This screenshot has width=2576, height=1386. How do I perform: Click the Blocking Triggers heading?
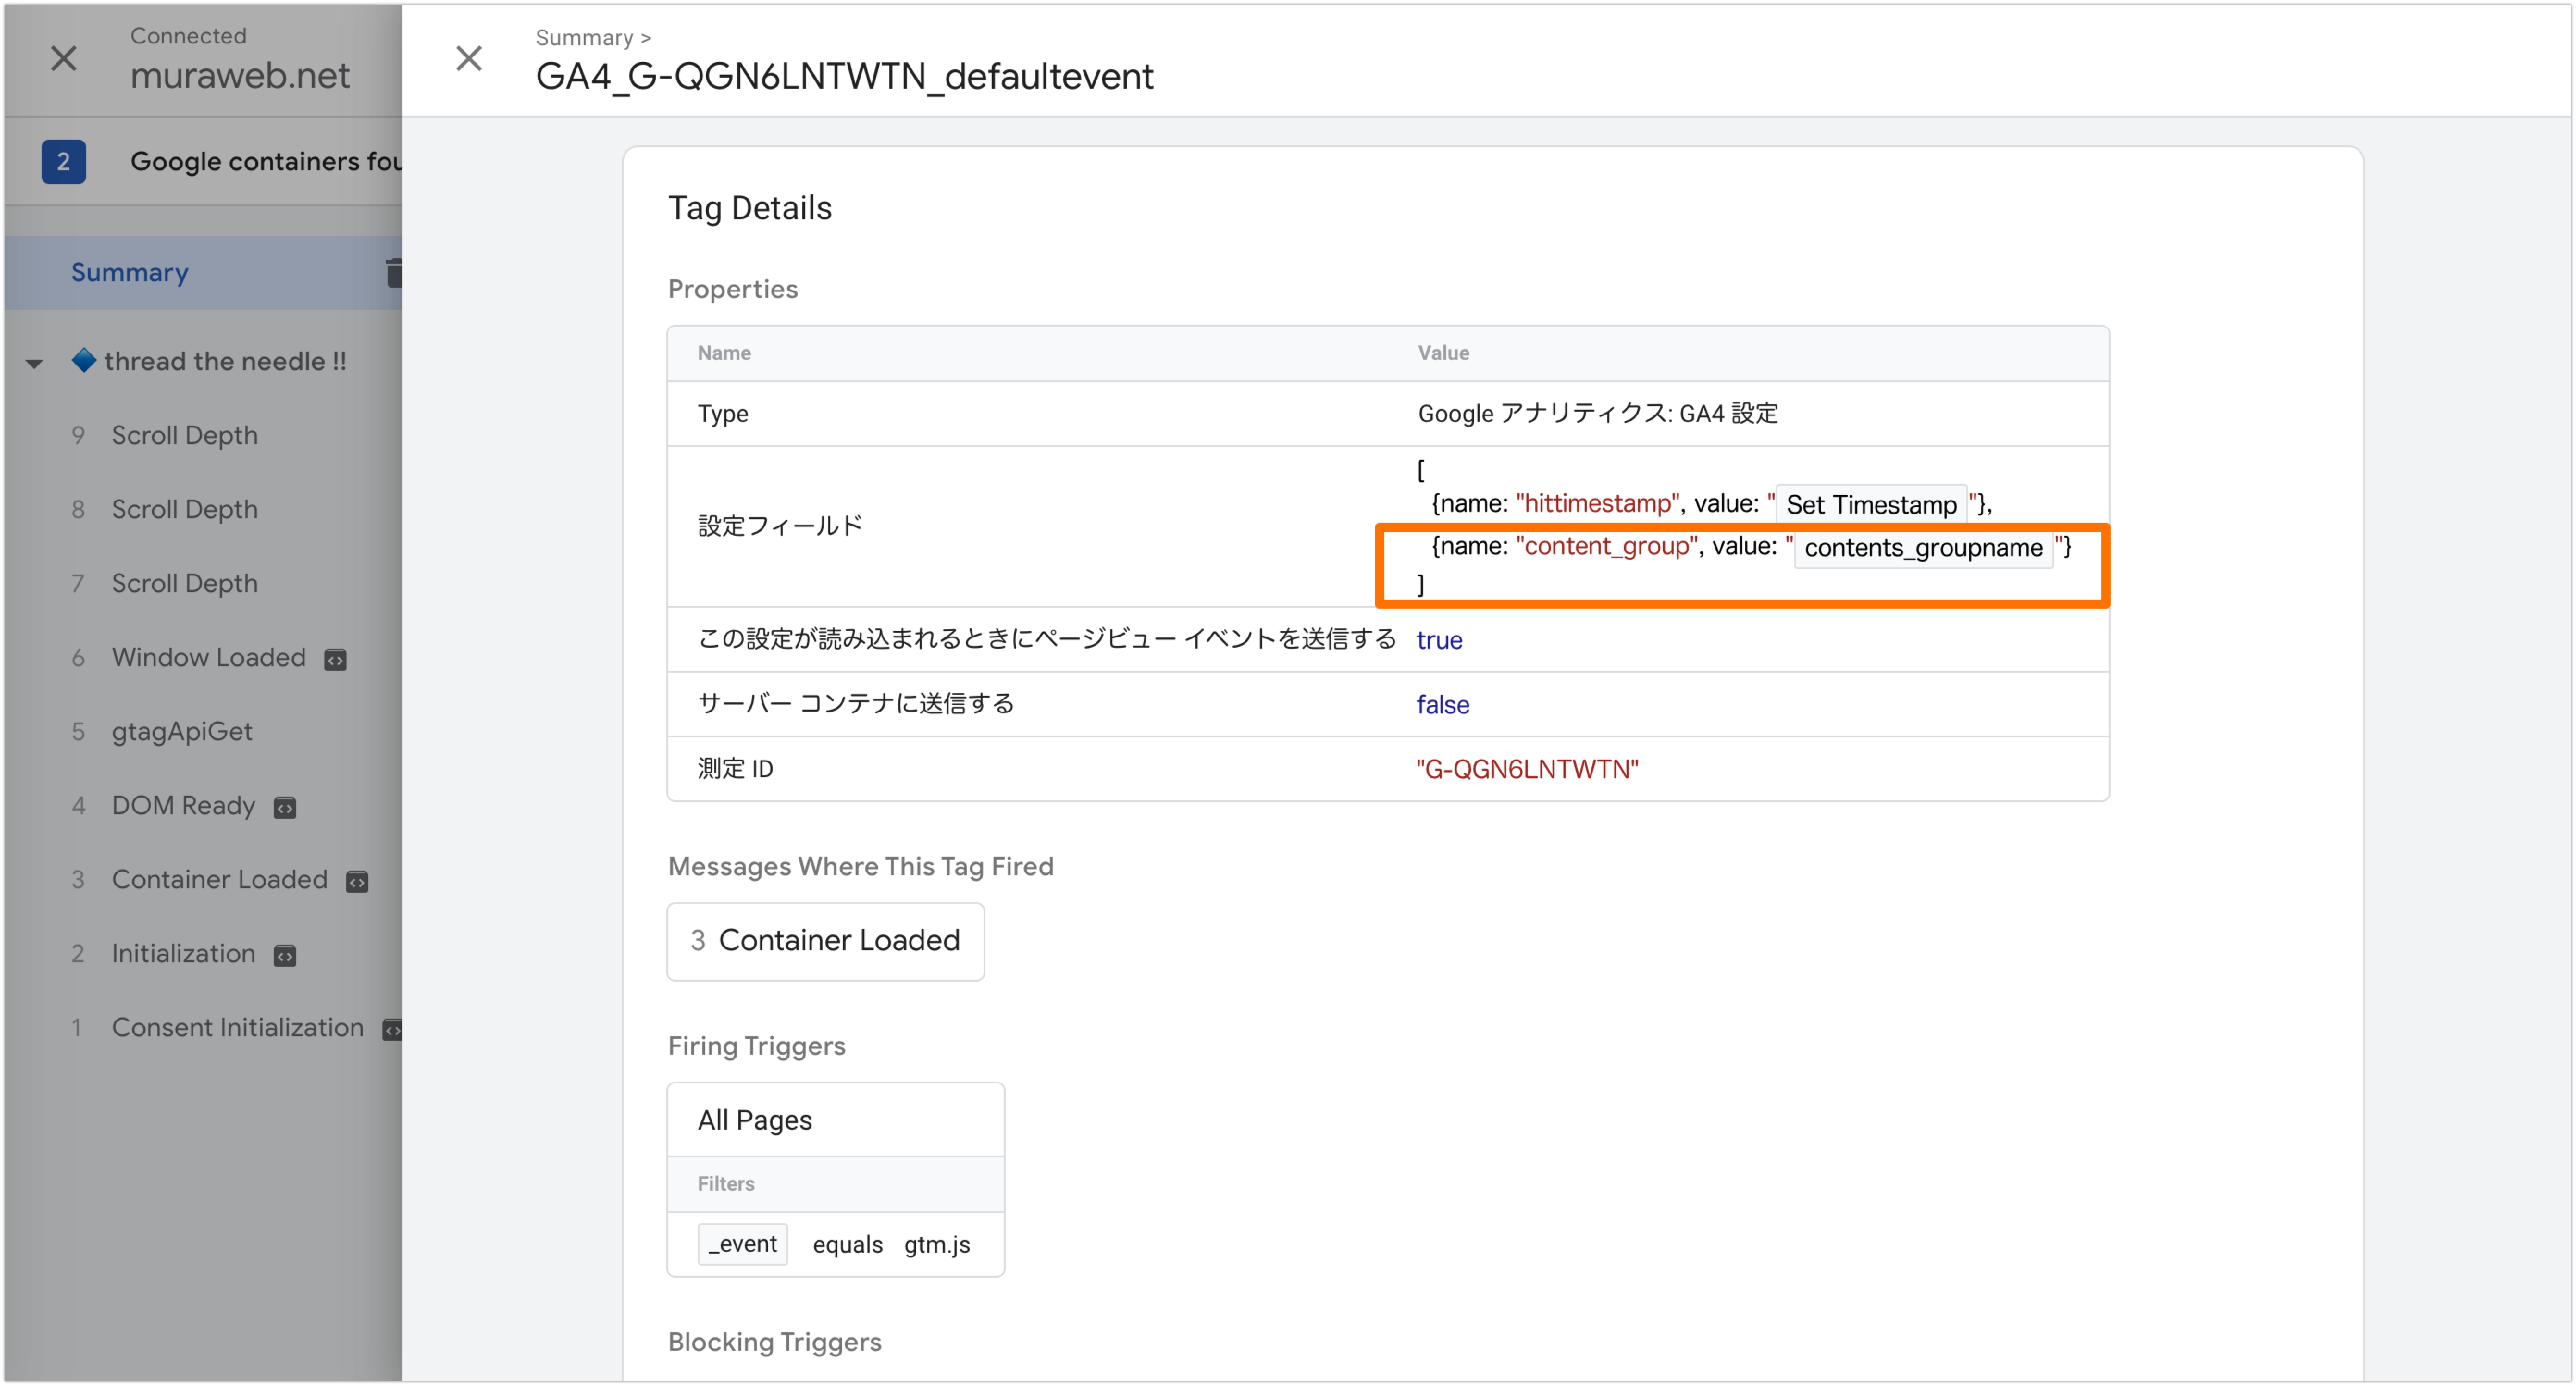pyautogui.click(x=774, y=1342)
